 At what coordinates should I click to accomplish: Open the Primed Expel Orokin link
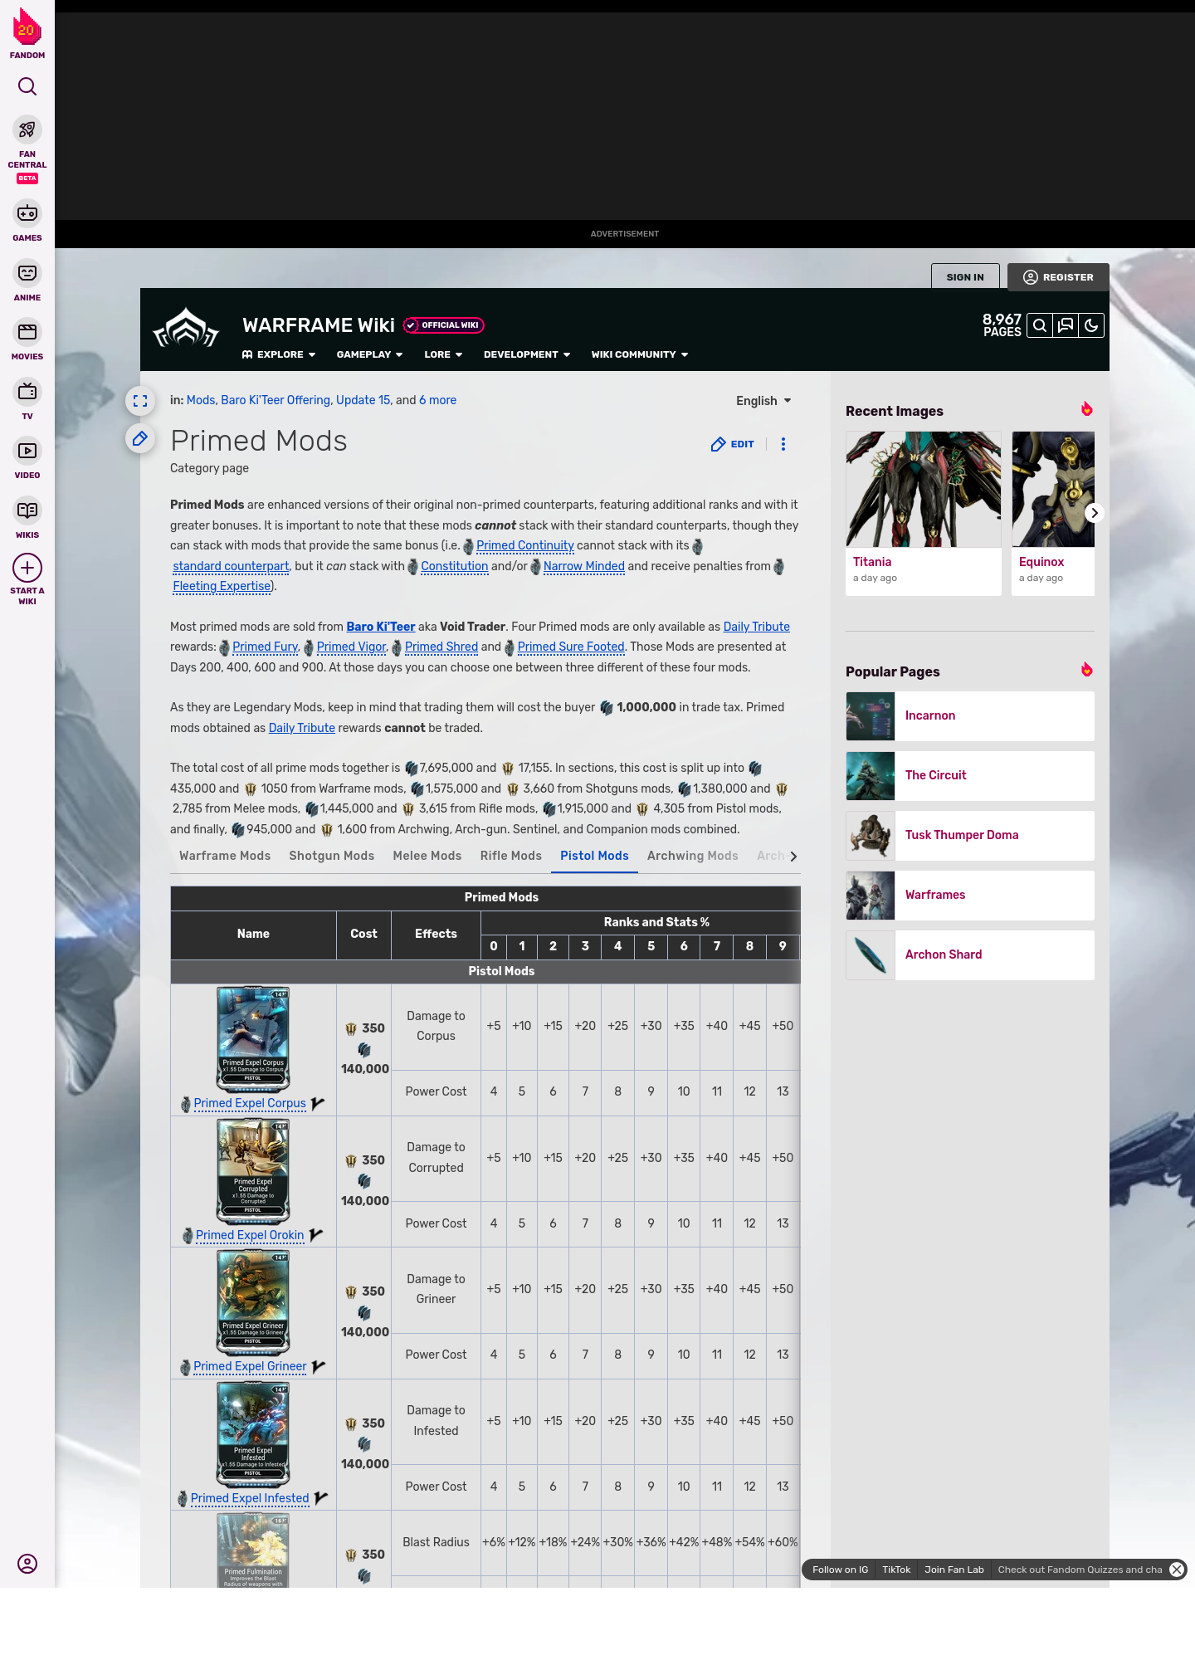[x=250, y=1235]
